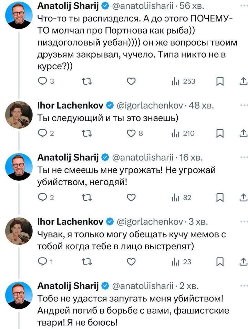
Task: Like the 'Ты следующий' tweet with 8 likes
Action: [131, 134]
